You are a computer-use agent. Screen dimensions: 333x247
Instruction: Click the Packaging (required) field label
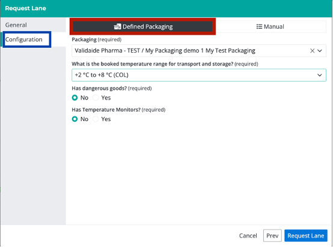(x=97, y=40)
